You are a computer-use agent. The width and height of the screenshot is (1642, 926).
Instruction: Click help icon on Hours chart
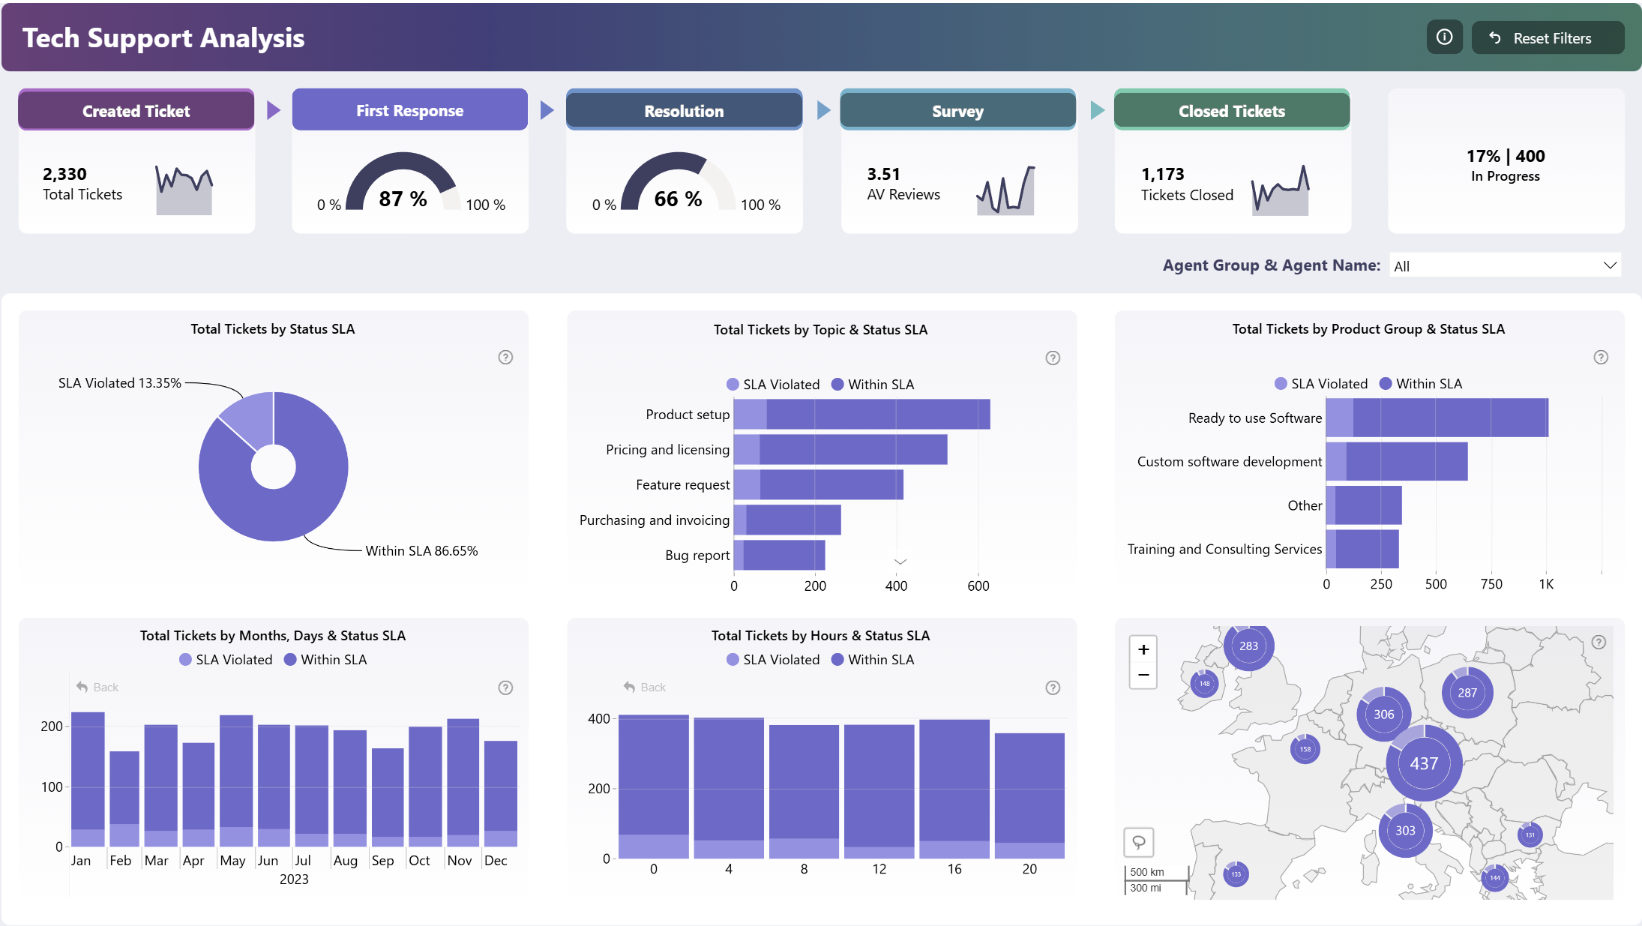(1053, 688)
